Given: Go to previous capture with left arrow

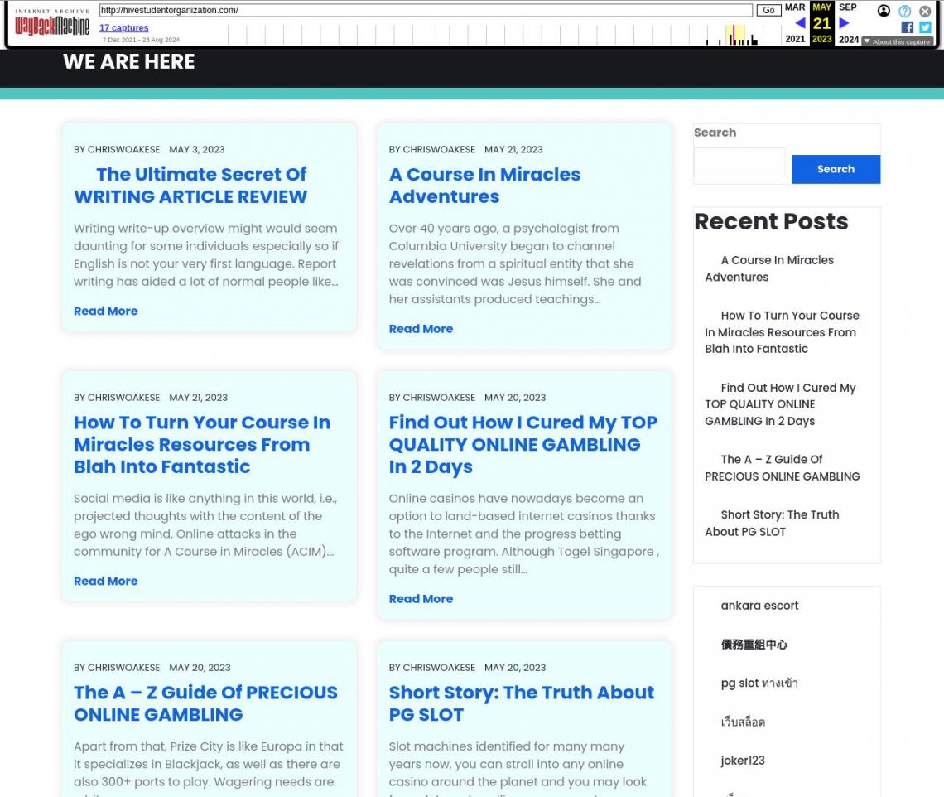Looking at the screenshot, I should (x=800, y=23).
